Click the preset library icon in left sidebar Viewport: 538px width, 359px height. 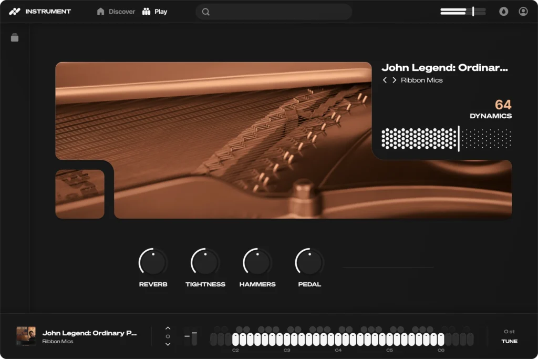click(14, 37)
